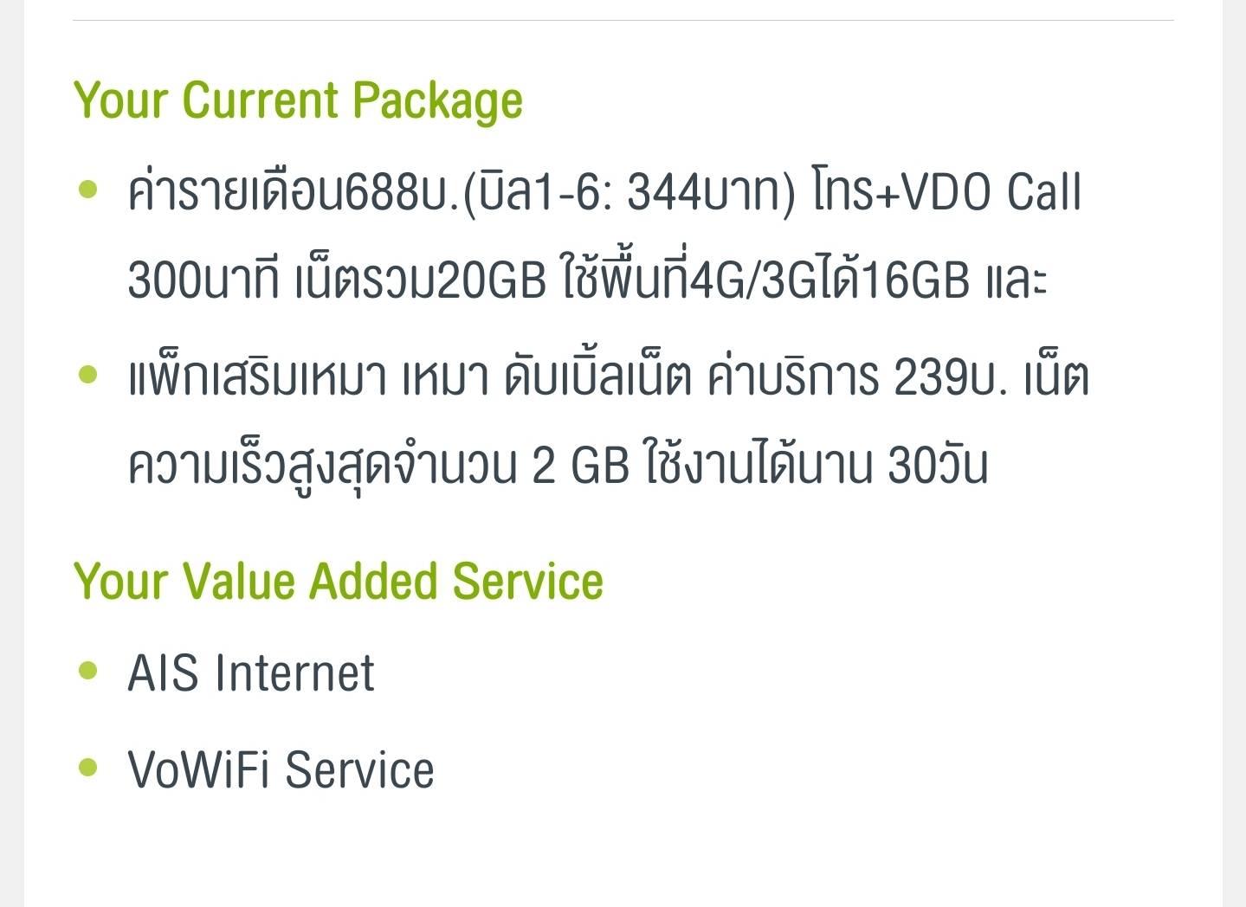Image resolution: width=1246 pixels, height=907 pixels.
Task: Click the 300นาที text
Action: (203, 280)
